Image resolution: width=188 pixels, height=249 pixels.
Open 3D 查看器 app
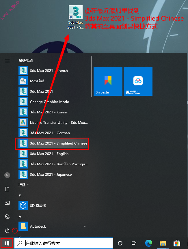(53, 205)
